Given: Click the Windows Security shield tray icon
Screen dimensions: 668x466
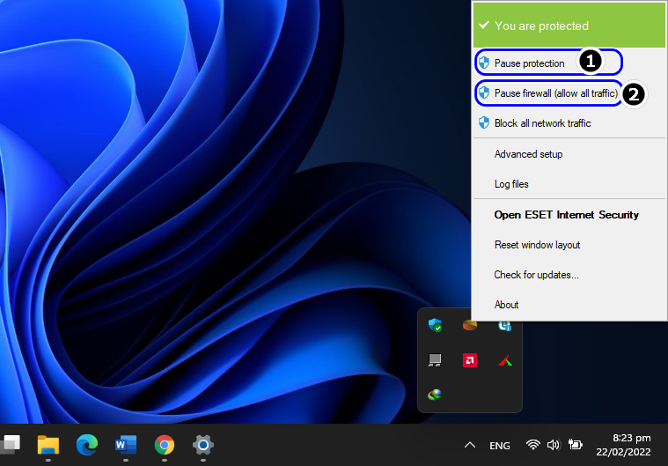Looking at the screenshot, I should (435, 325).
